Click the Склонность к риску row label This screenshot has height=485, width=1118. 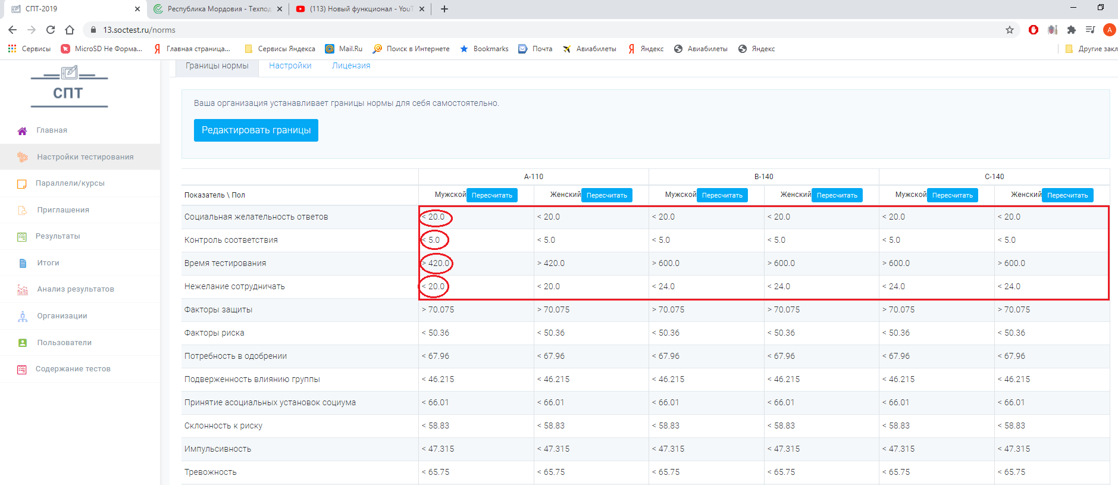pos(224,426)
